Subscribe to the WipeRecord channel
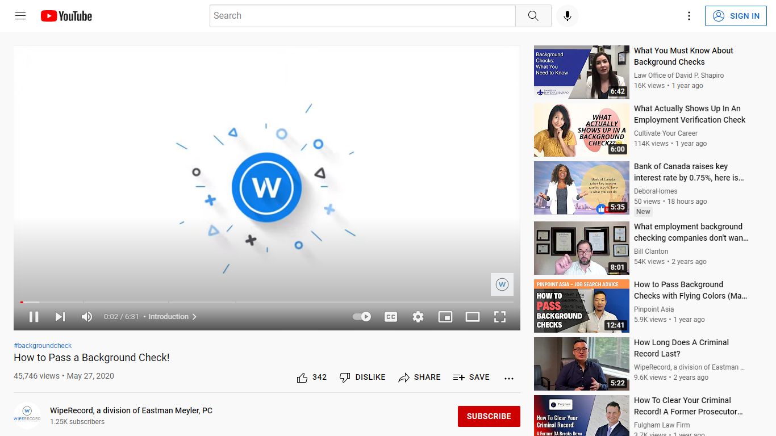The image size is (776, 436). coord(489,416)
